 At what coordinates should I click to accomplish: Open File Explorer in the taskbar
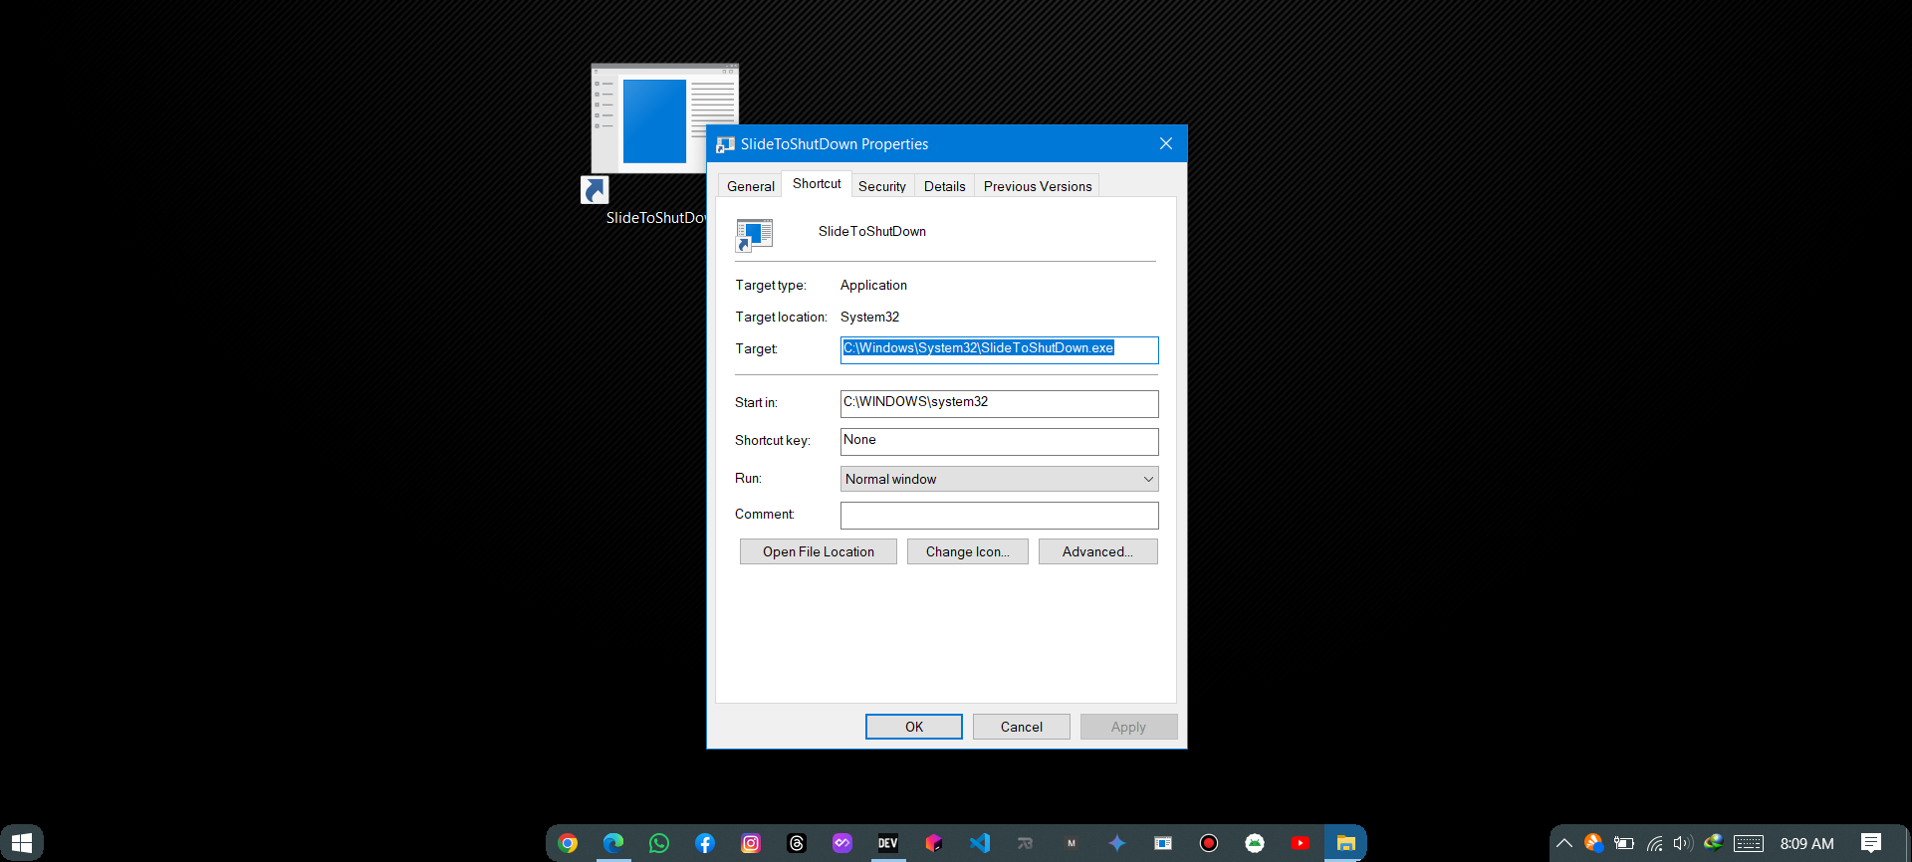[x=1345, y=843]
